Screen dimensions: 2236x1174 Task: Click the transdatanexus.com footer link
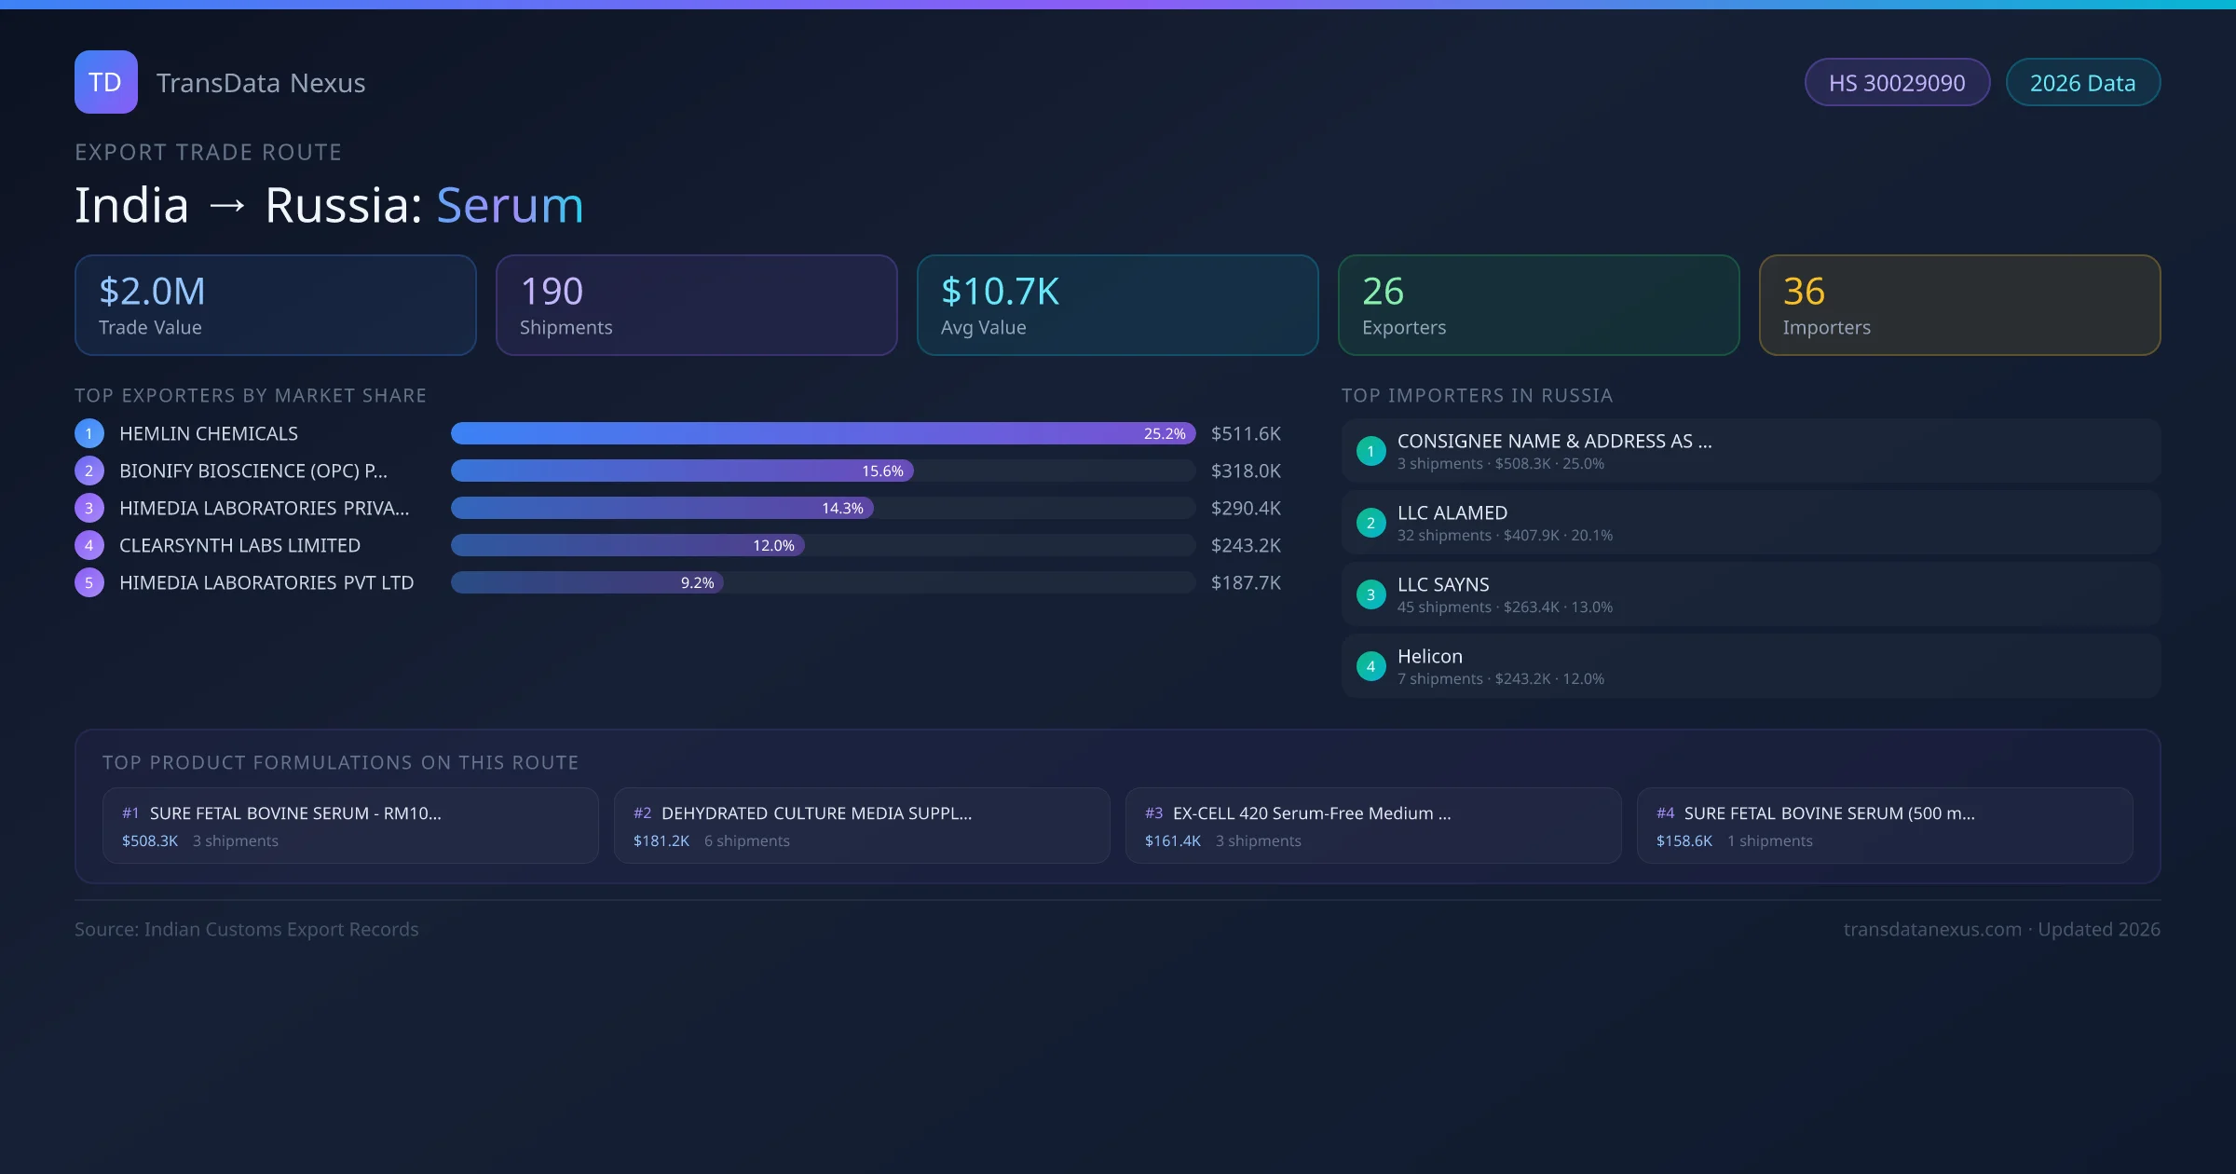(1931, 929)
